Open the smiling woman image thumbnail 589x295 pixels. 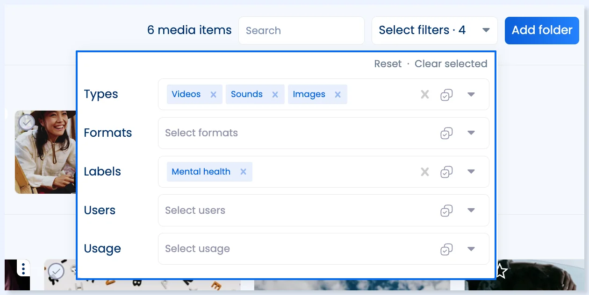click(x=46, y=152)
